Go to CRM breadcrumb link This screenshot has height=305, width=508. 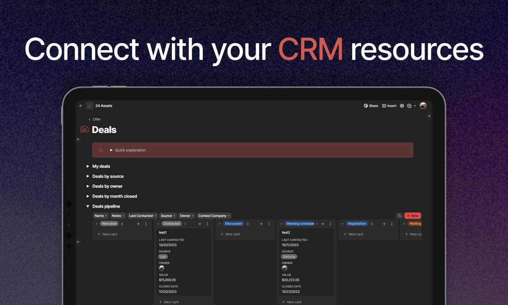point(97,119)
